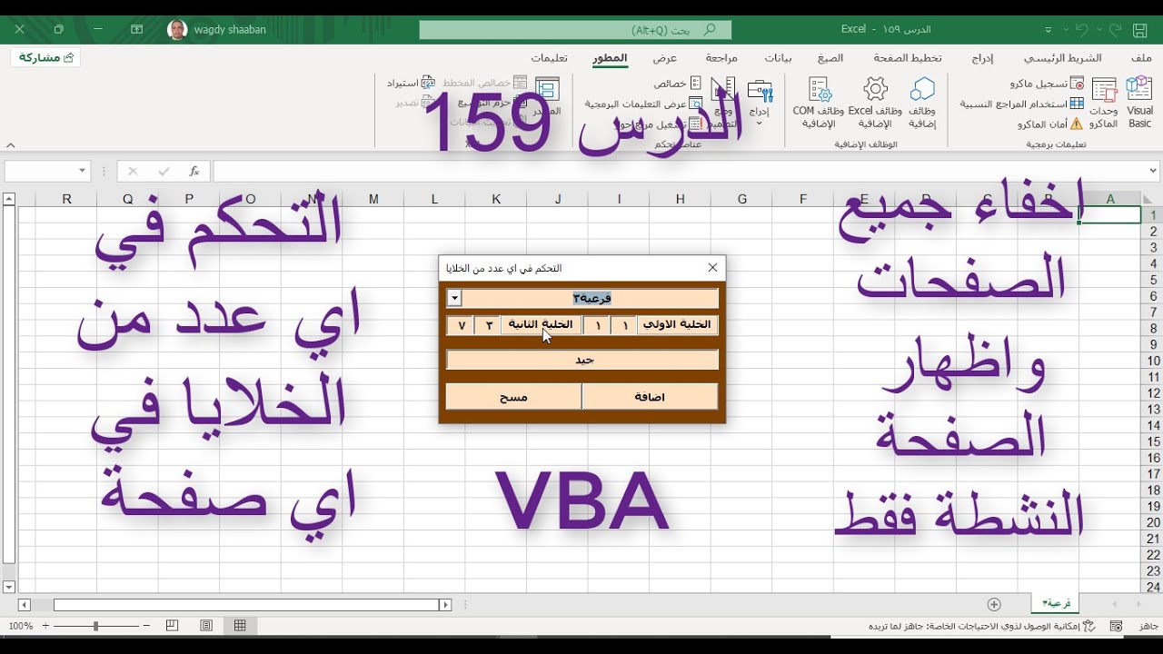This screenshot has height=654, width=1163.
Task: Click textbox containing جيد
Action: click(582, 360)
